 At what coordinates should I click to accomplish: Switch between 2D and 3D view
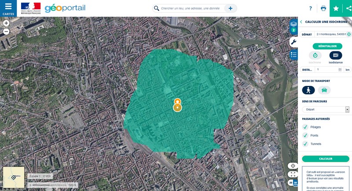coord(293,183)
